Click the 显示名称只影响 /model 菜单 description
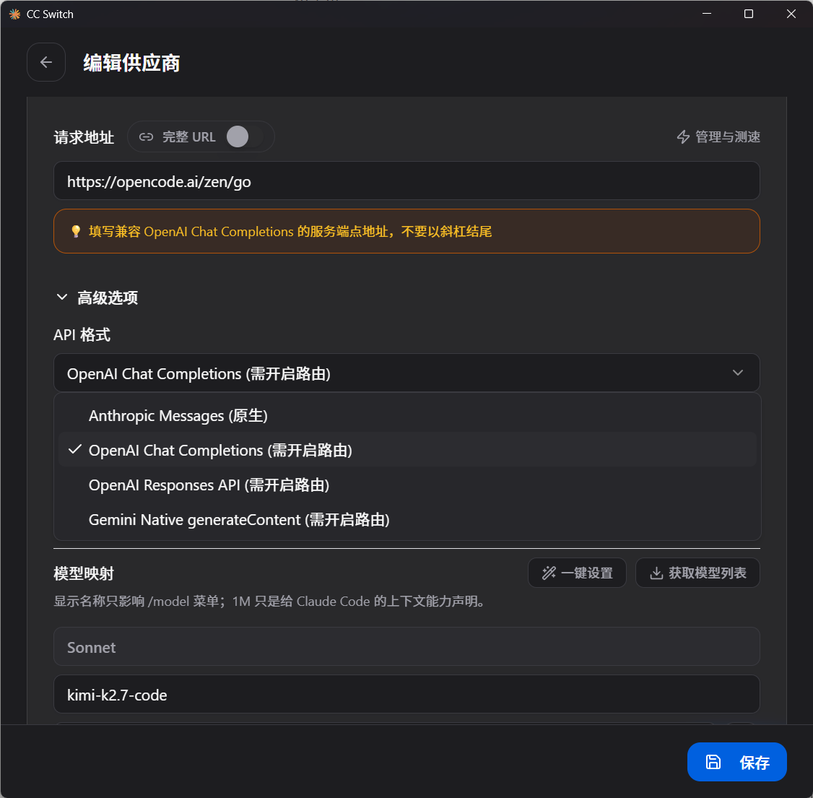 click(269, 602)
